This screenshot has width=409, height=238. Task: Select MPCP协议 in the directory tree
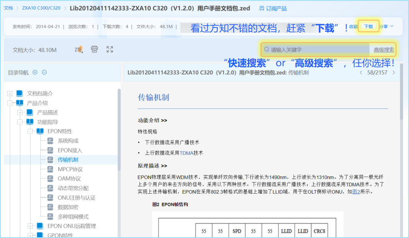click(x=70, y=169)
